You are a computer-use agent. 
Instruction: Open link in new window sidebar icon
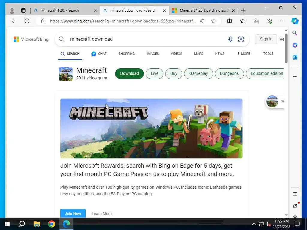coord(295,206)
